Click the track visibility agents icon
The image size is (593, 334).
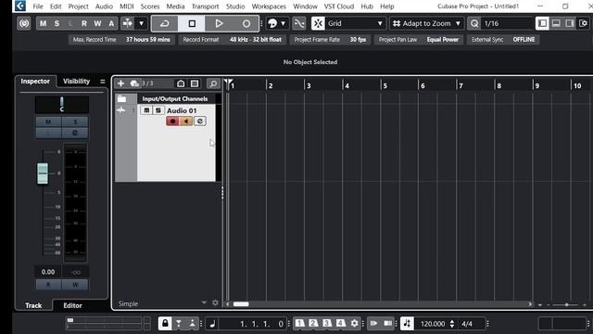[181, 83]
